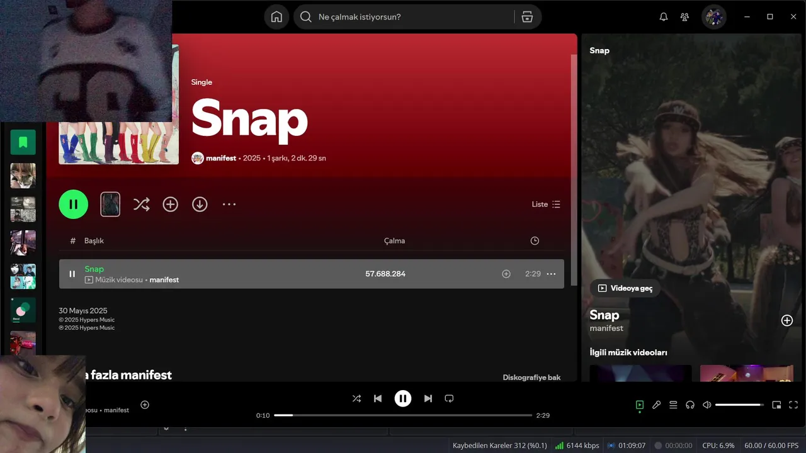The image size is (806, 453).
Task: Click the 00:00:00 recording time status
Action: coord(673,445)
